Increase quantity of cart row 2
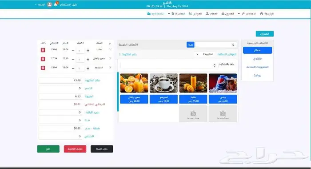311x169 pixels. (88, 60)
